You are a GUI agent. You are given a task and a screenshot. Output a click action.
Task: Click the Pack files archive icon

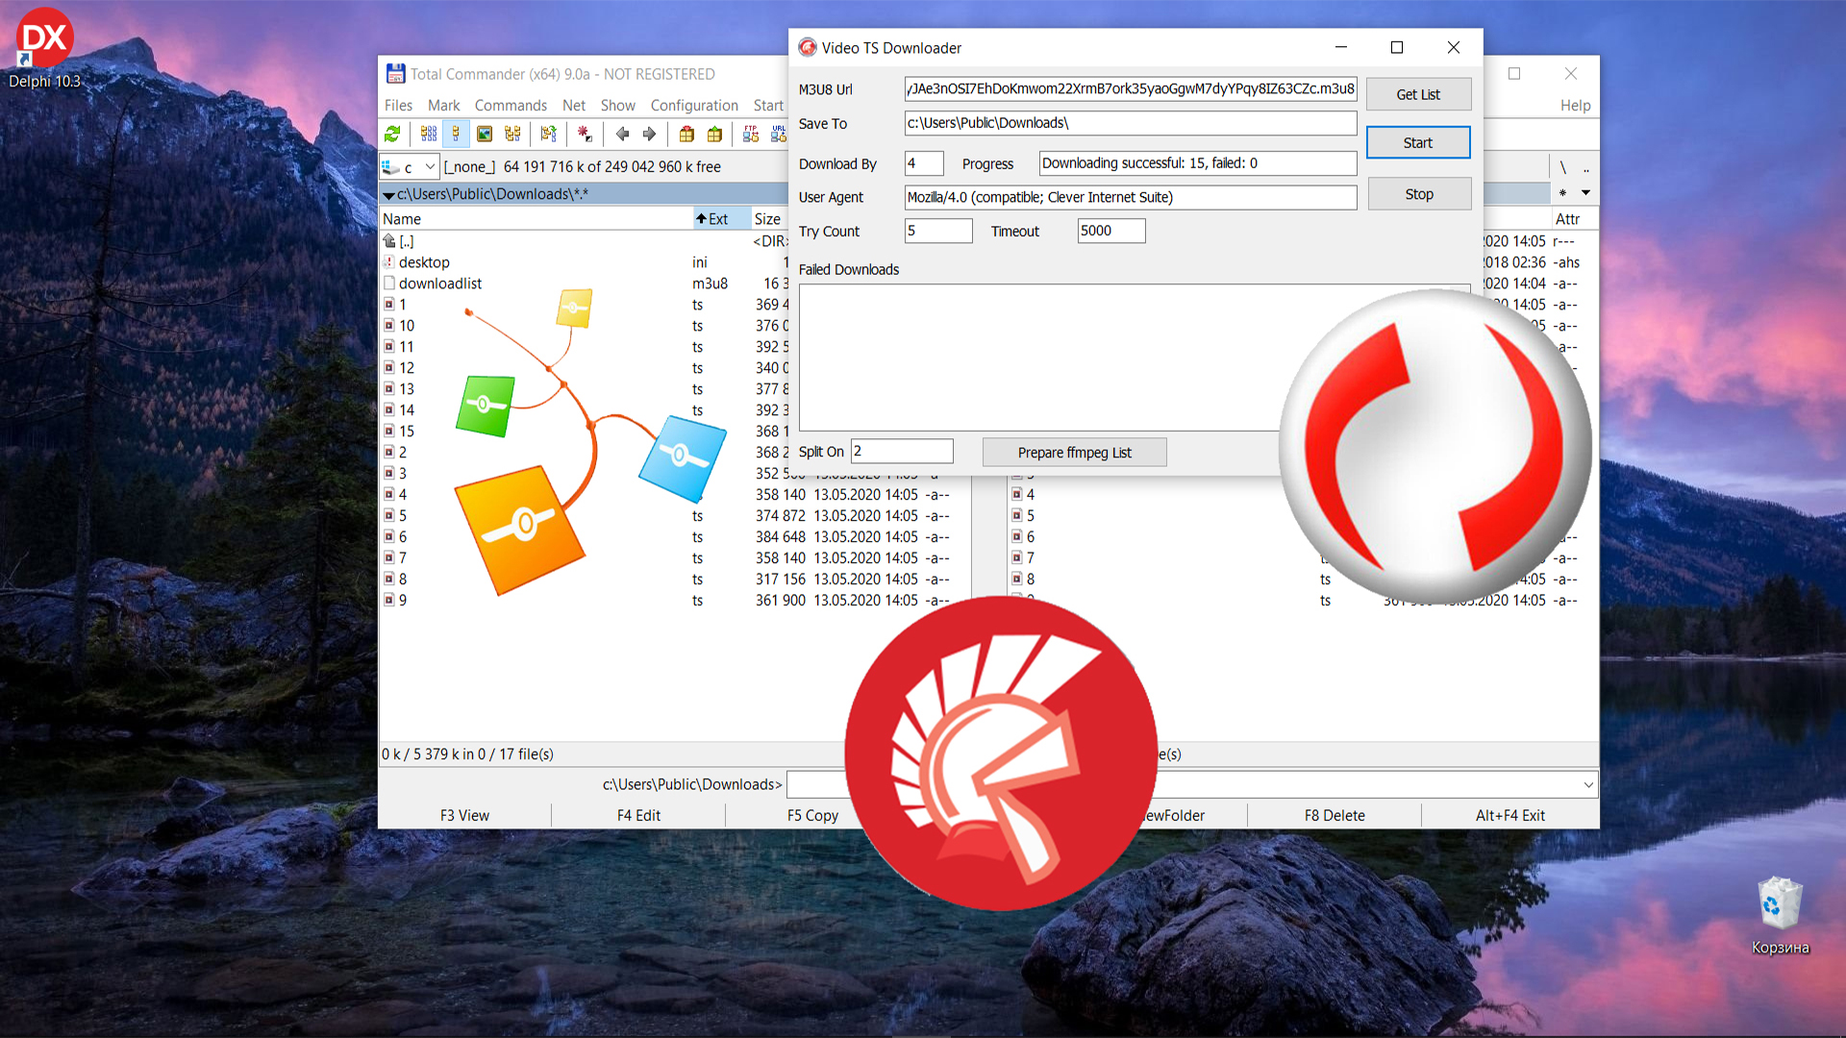[x=686, y=135]
